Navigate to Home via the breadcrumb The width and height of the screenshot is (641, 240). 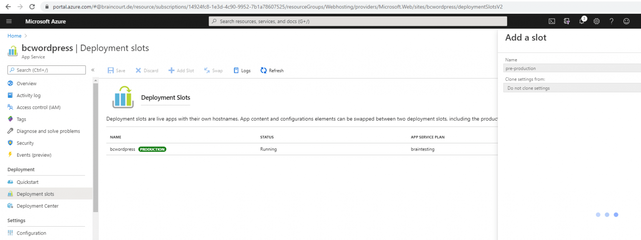click(14, 35)
